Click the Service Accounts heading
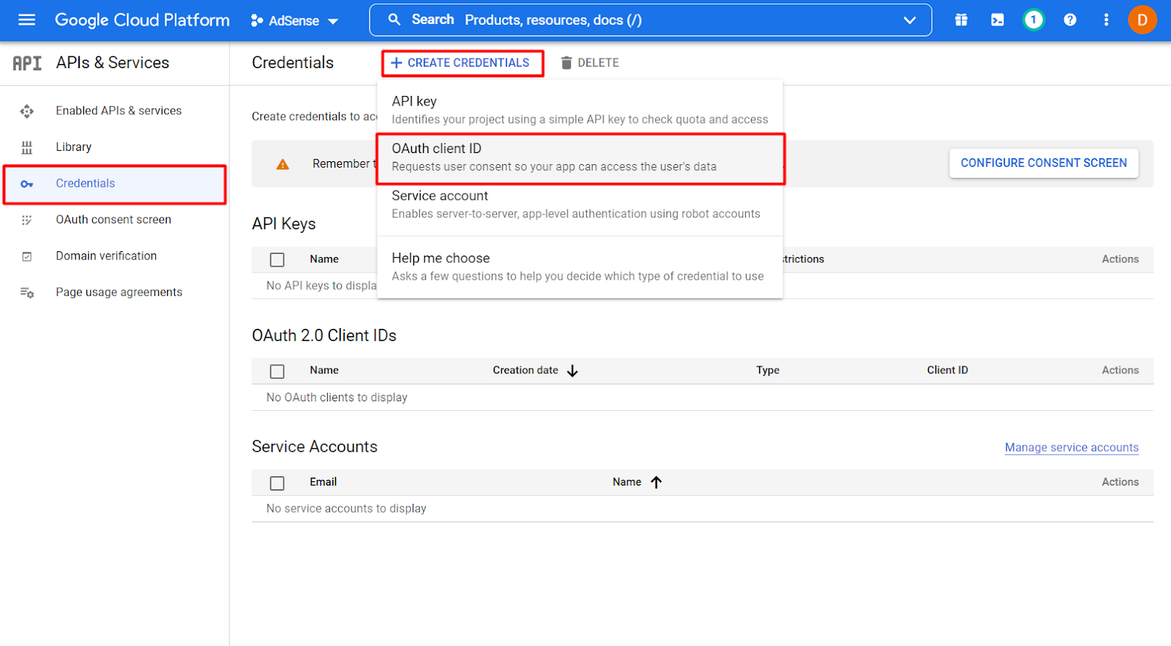1171x646 pixels. click(x=315, y=447)
